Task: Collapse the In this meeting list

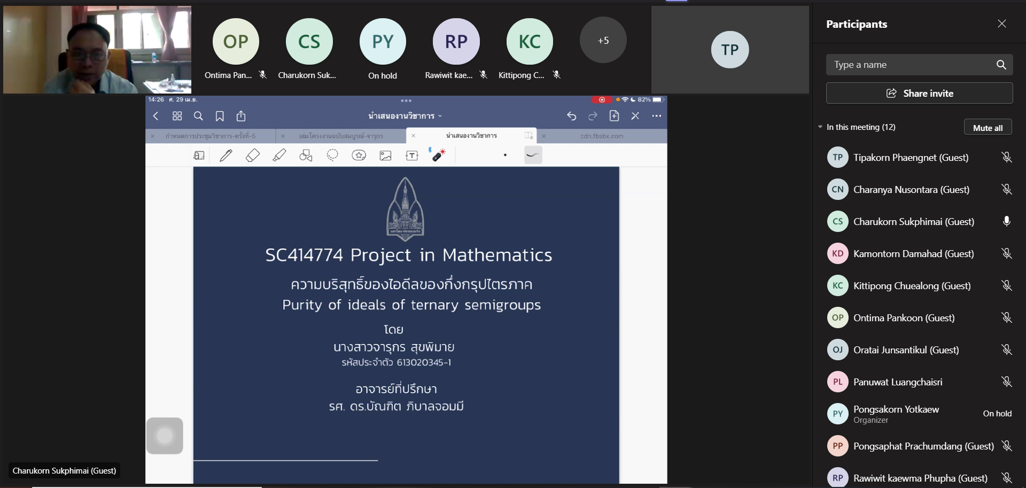Action: click(x=820, y=127)
